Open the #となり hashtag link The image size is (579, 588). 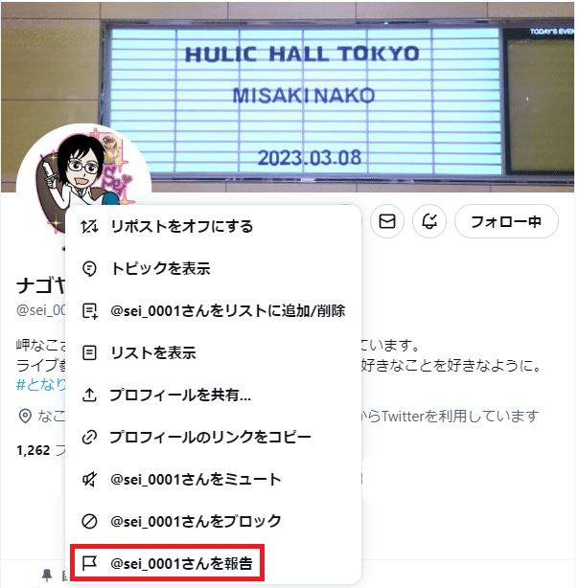click(41, 385)
